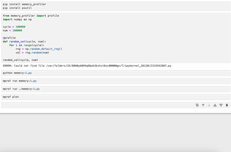The height and width of the screenshot is (152, 231).
Task: Click the 'def random_val(cycle, num):' line
Action: point(24,42)
